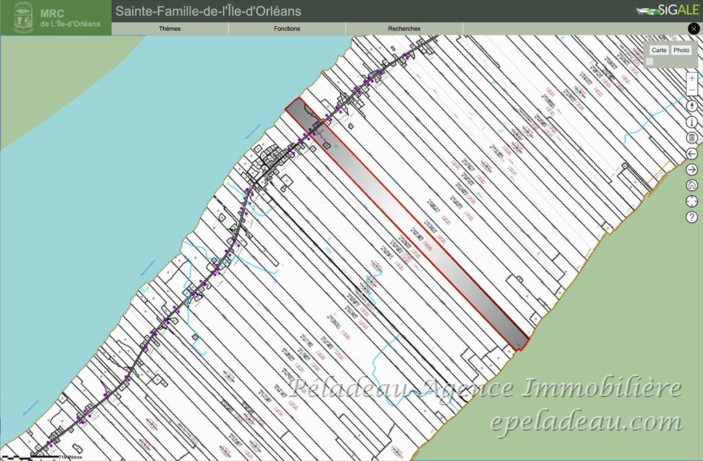
Task: Zoom in with the plus button
Action: coord(692,79)
